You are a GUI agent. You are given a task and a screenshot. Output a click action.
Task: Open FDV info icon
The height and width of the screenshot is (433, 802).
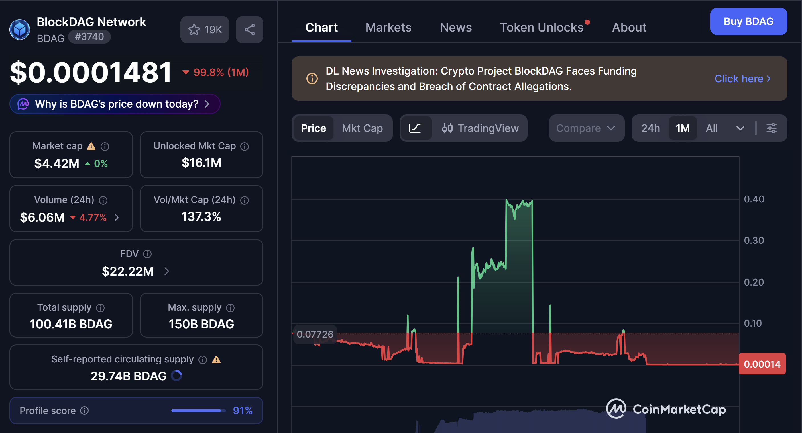tap(147, 254)
